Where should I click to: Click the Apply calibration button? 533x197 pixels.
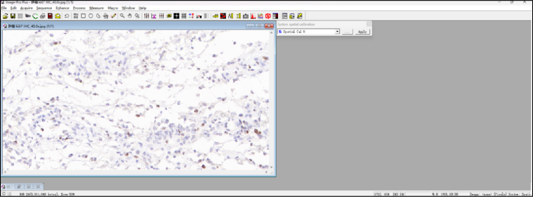(x=362, y=32)
